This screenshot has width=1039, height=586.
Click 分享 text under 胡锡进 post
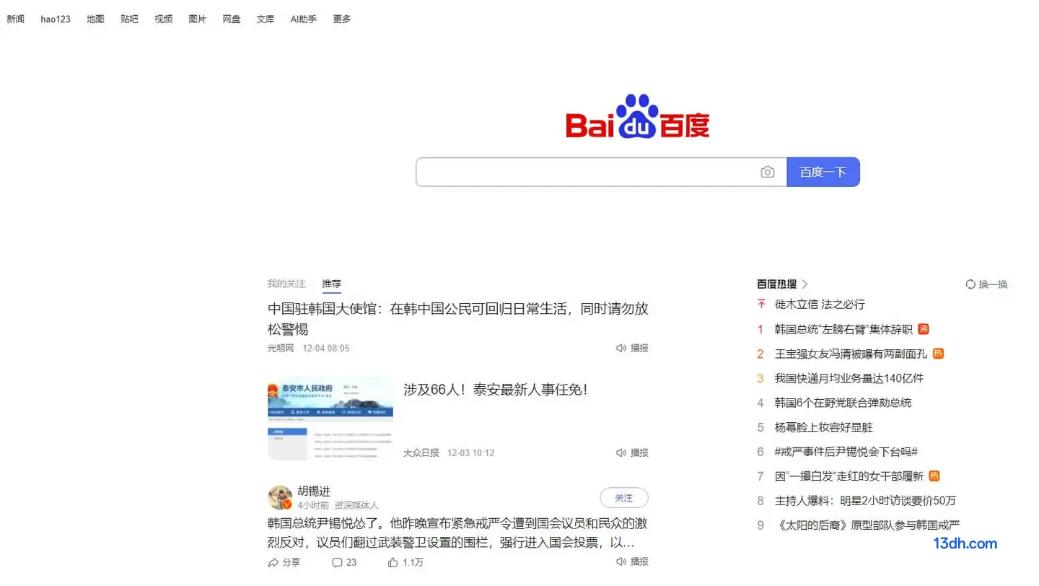291,562
